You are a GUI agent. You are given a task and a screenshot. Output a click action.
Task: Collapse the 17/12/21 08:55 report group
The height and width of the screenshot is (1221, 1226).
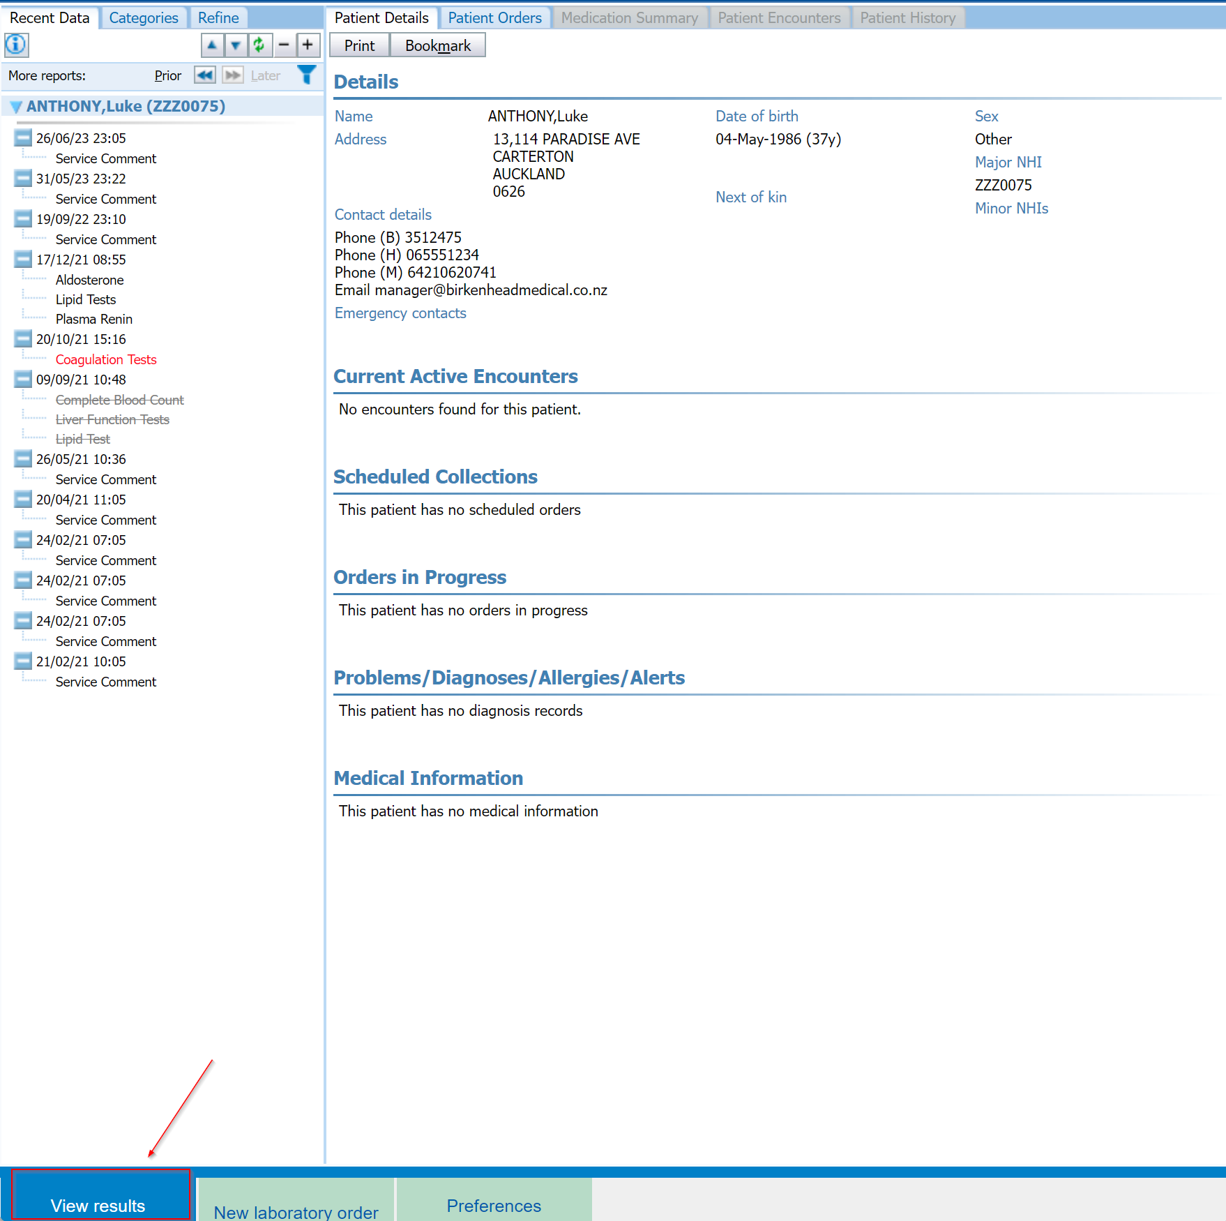pos(22,259)
